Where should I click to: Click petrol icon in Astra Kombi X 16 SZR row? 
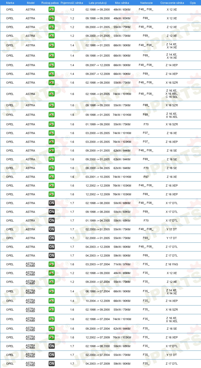(x=52, y=310)
